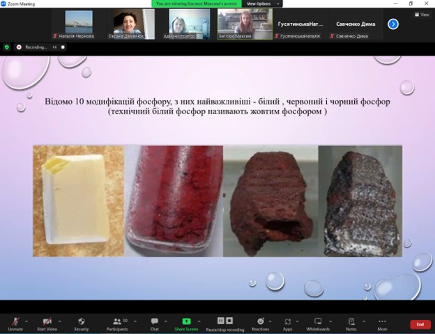The height and width of the screenshot is (334, 435).
Task: Pause recording via top-left indicator
Action: click(54, 47)
